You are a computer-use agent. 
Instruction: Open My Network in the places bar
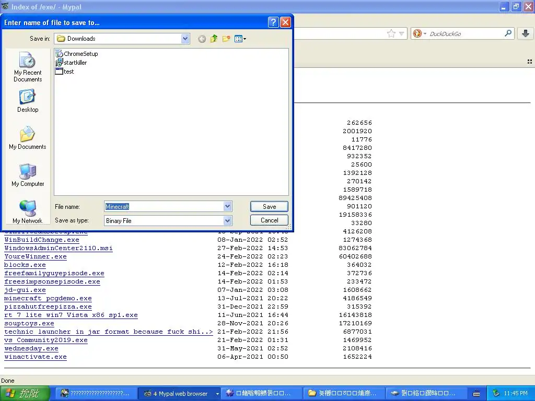tap(28, 212)
